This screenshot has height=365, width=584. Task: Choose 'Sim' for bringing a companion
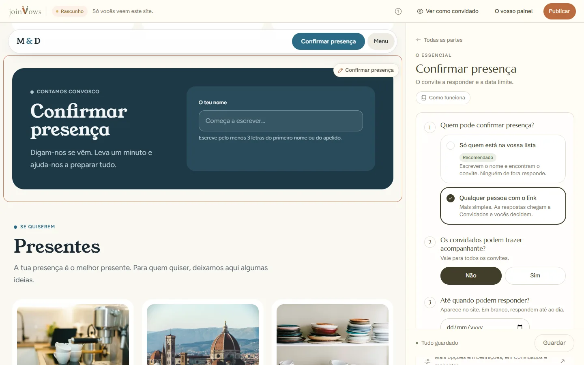(535, 276)
